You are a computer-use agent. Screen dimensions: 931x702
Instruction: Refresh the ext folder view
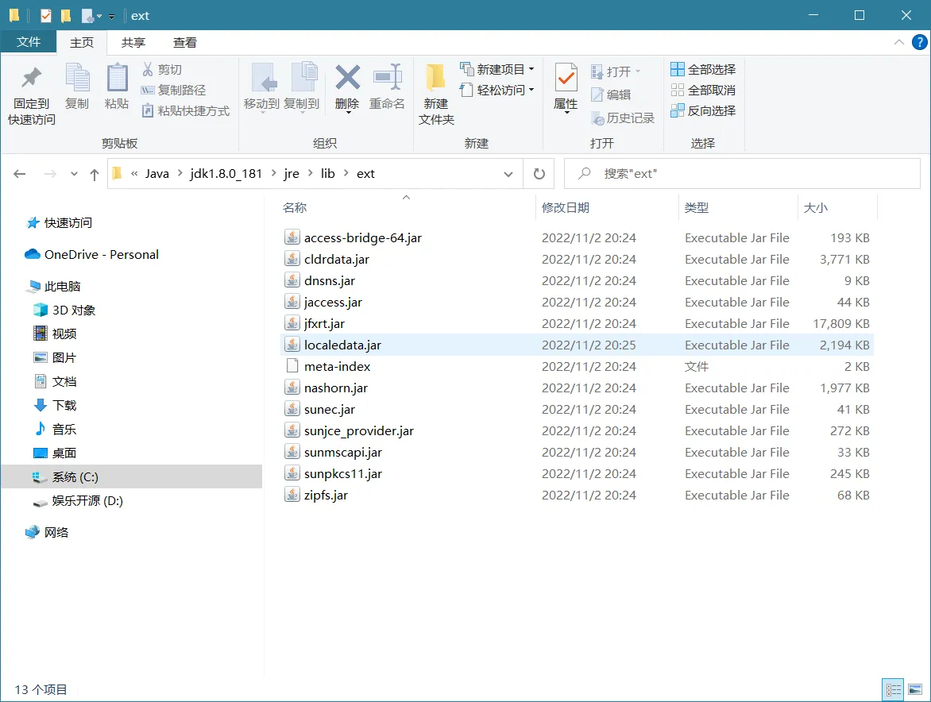tap(539, 174)
